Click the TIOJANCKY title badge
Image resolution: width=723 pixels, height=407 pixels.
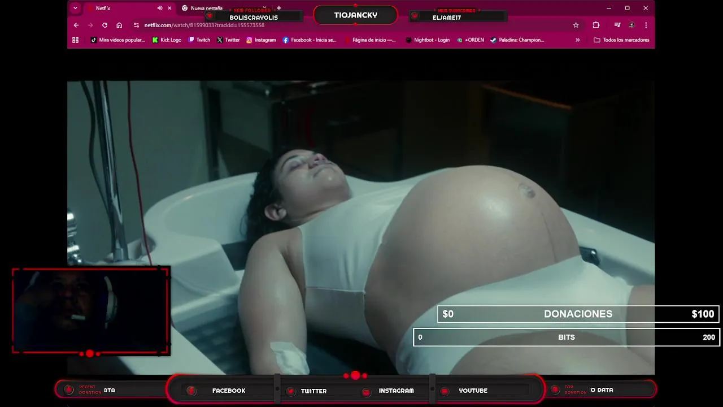(355, 15)
